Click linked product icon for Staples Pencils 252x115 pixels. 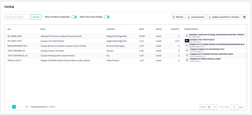pos(187,60)
